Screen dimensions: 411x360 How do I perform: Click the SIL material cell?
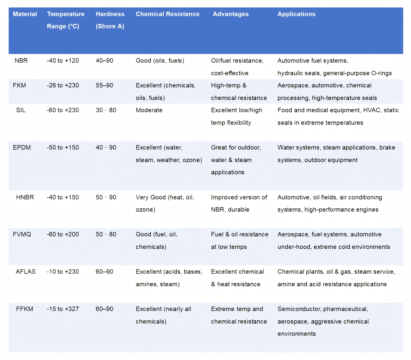coord(21,110)
